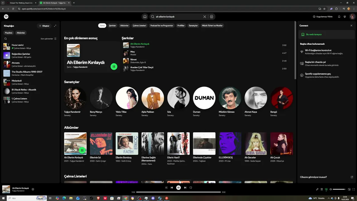The image size is (357, 201).
Task: Go to previous track
Action: (x=172, y=188)
